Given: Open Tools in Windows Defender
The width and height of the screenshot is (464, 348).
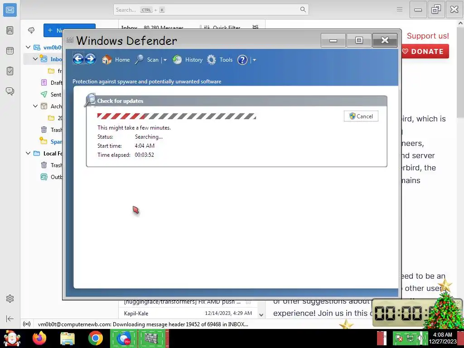Looking at the screenshot, I should click(220, 60).
